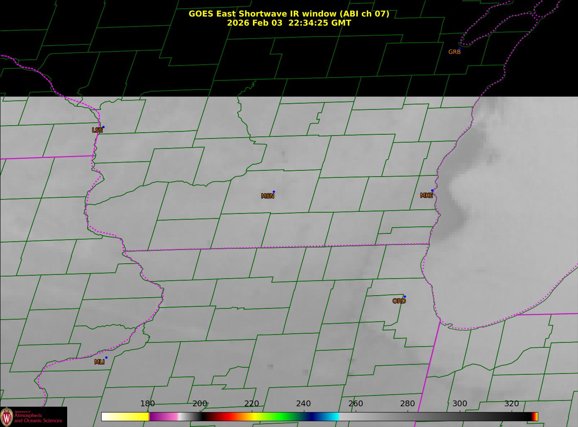This screenshot has height=427, width=578.
Task: Select the MSN station label
Action: (x=267, y=196)
